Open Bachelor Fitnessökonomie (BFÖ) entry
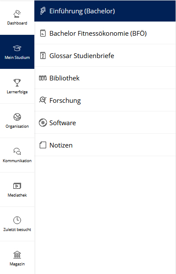176x274 pixels. coord(105,33)
